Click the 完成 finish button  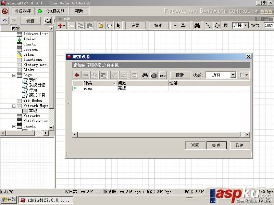point(216,146)
